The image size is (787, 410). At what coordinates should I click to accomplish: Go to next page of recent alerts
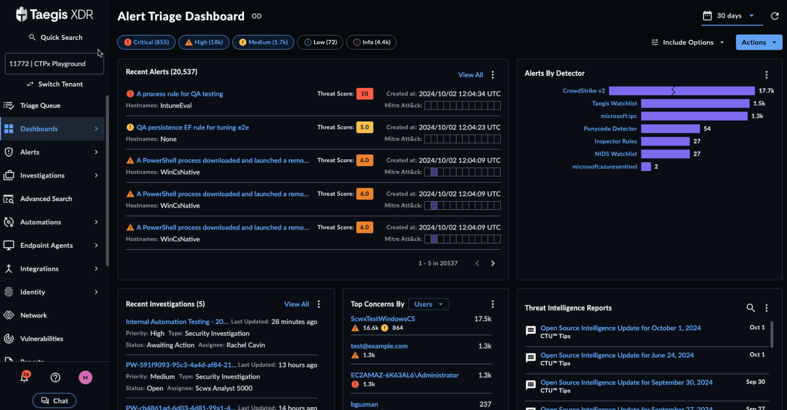pyautogui.click(x=493, y=264)
